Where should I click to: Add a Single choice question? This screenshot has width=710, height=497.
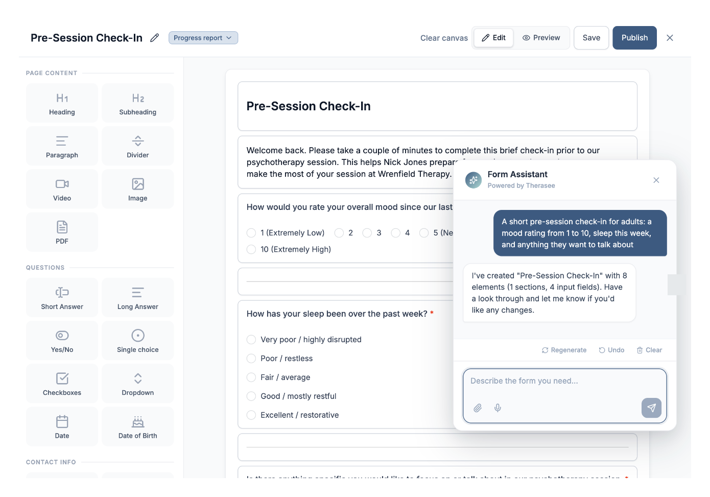[x=138, y=341]
